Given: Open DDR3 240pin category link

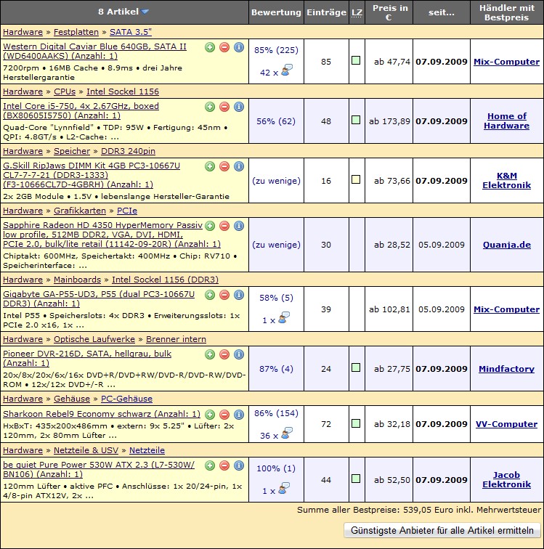Looking at the screenshot, I should click(128, 151).
